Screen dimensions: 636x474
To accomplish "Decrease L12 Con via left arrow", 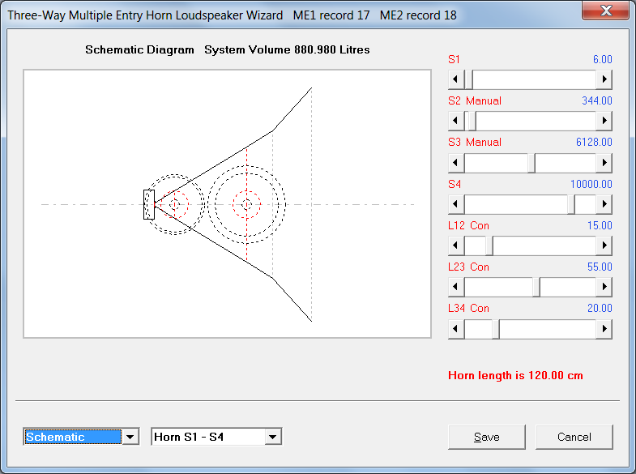I will (x=456, y=246).
